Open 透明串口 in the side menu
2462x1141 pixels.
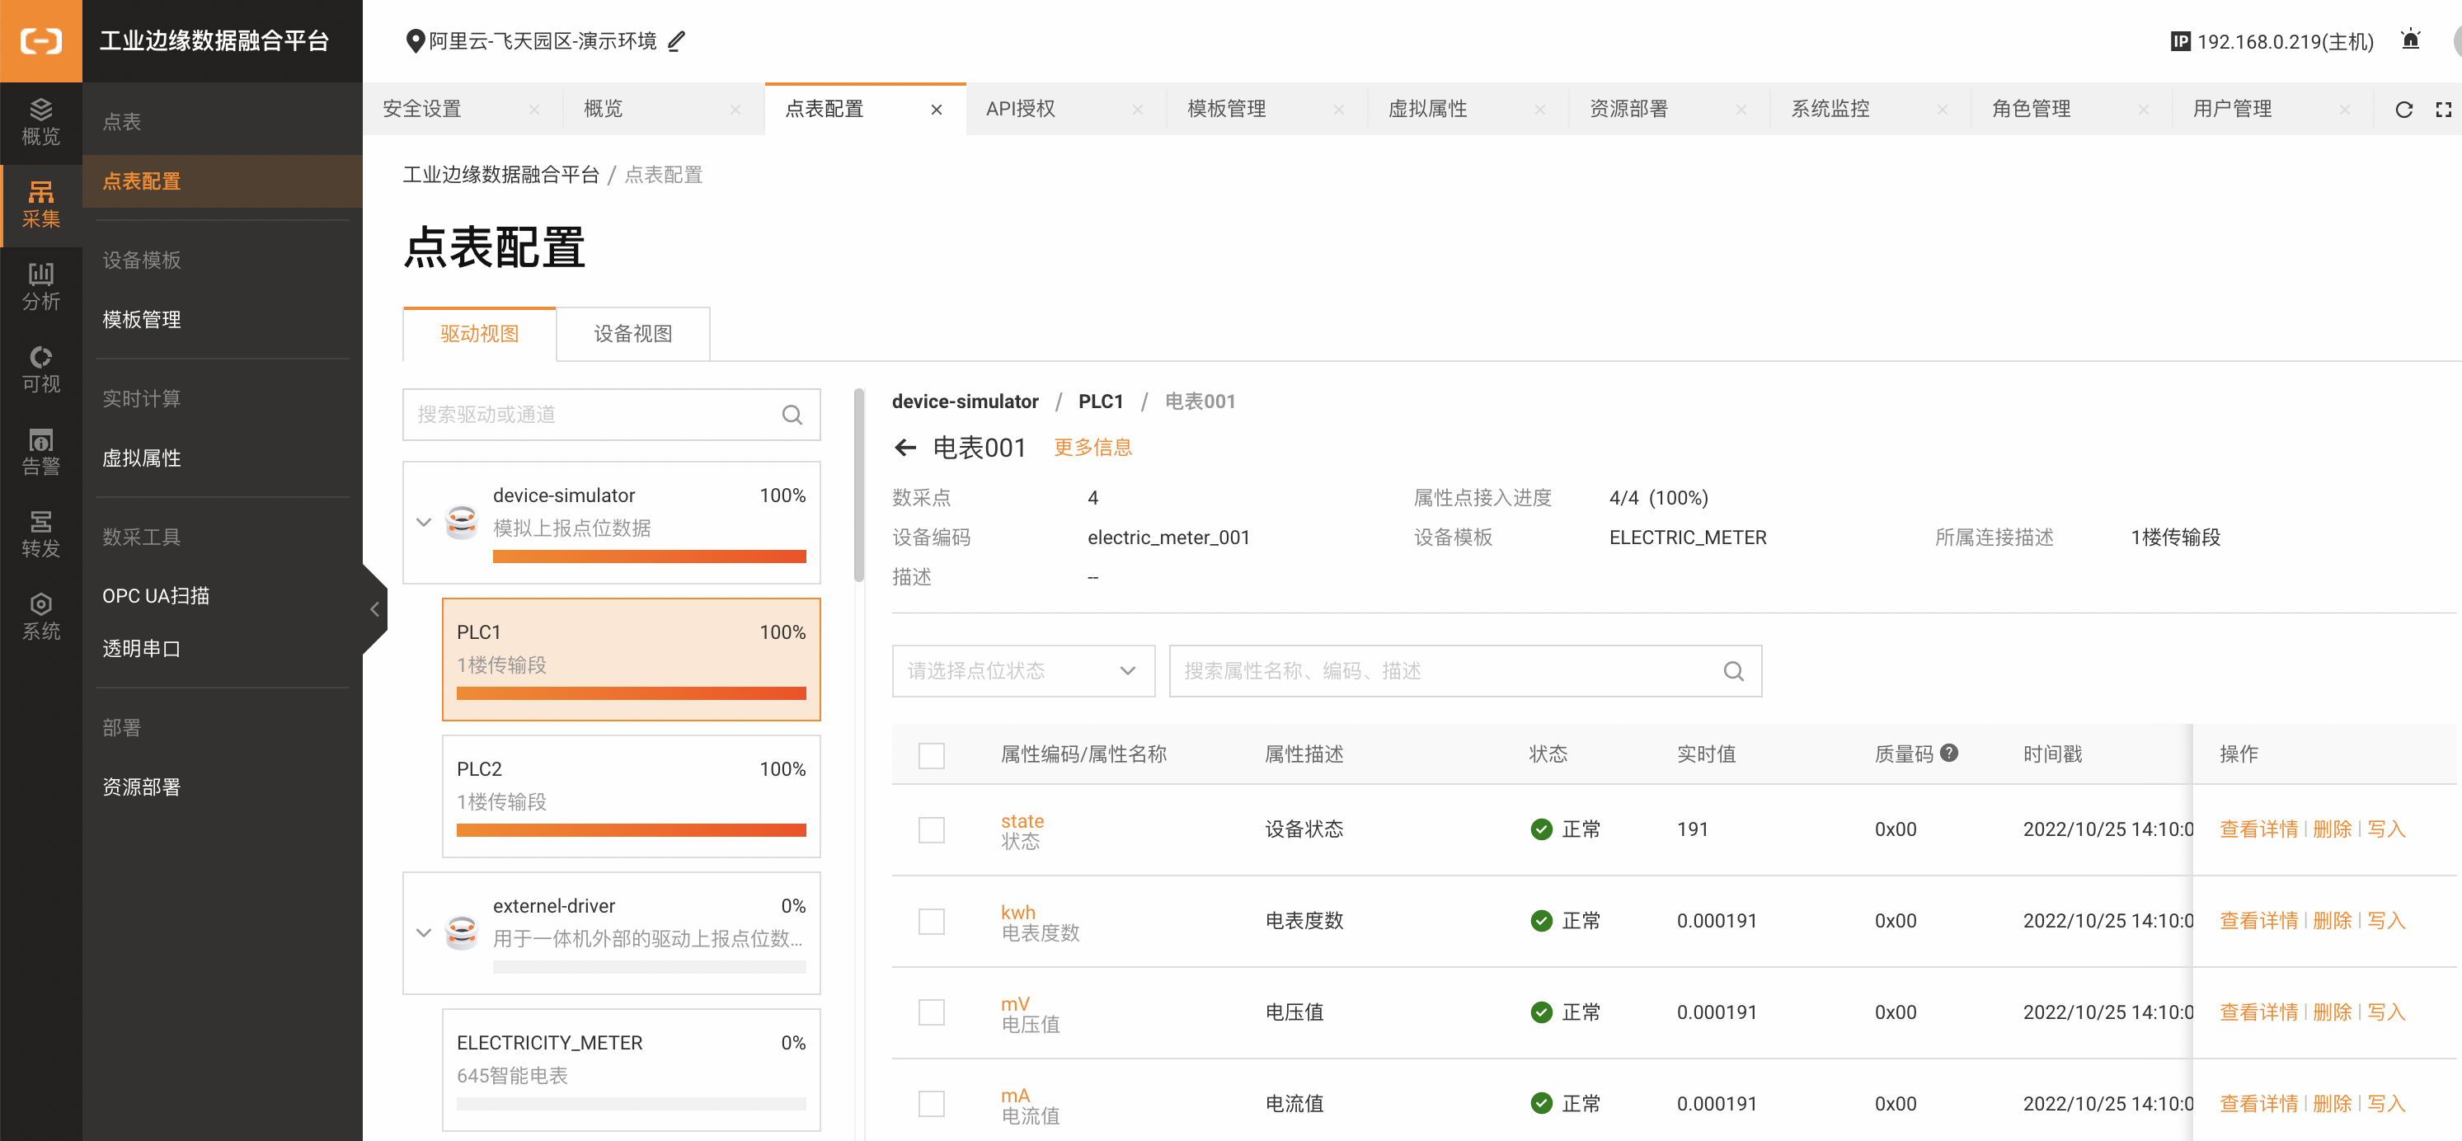(142, 649)
